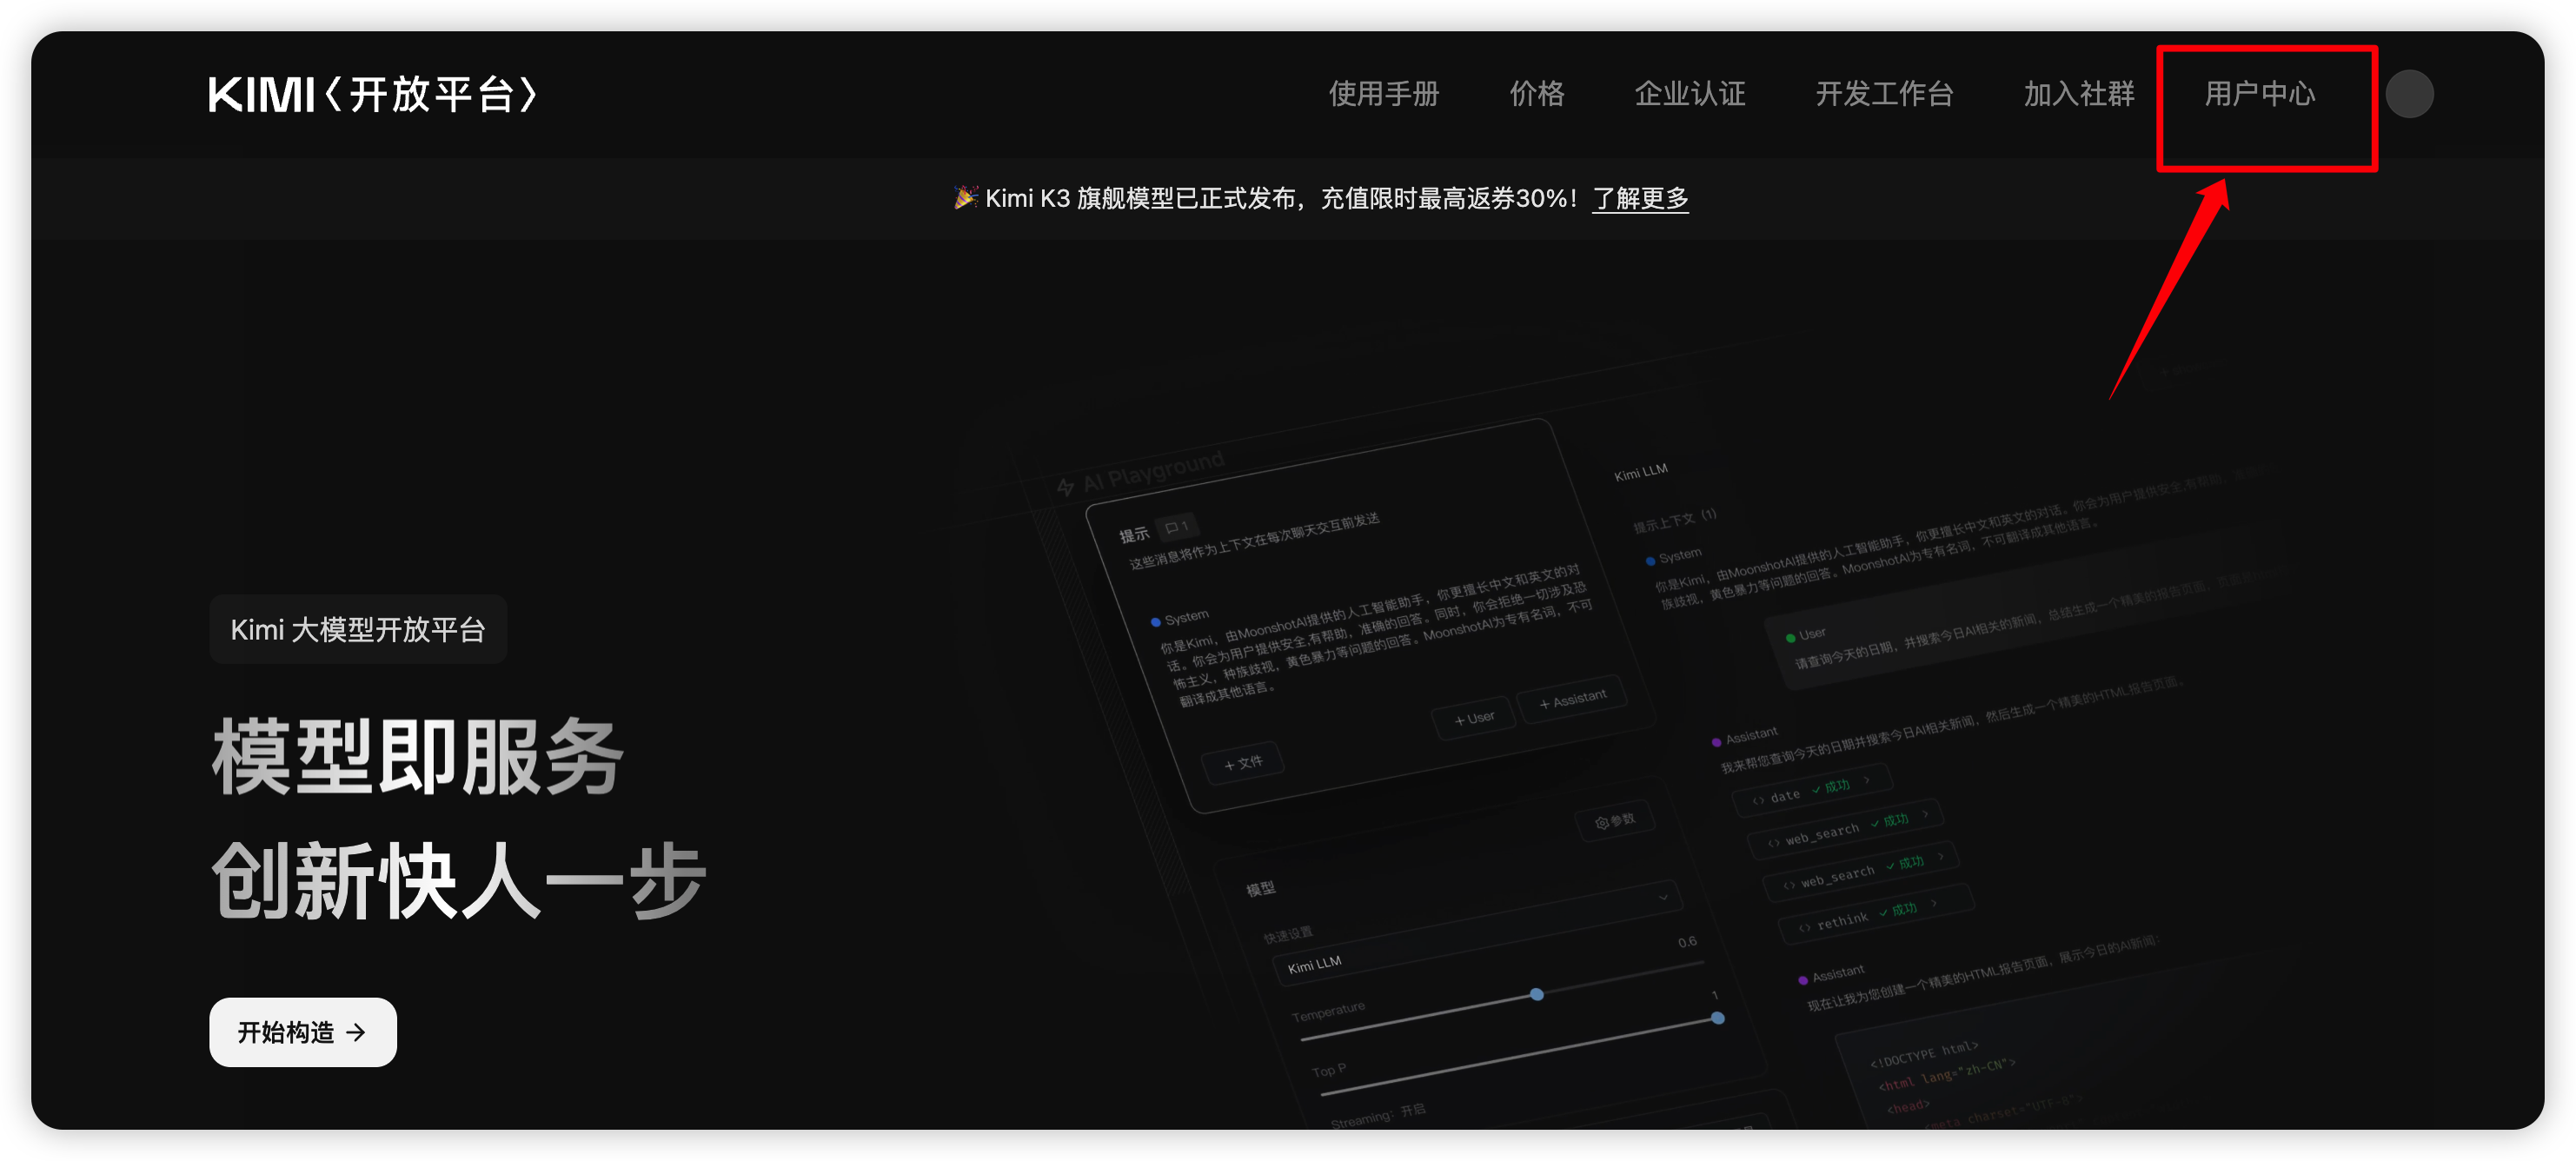Viewport: 2576px width, 1161px height.
Task: Open 开发工作台 from the top nav
Action: pos(1884,94)
